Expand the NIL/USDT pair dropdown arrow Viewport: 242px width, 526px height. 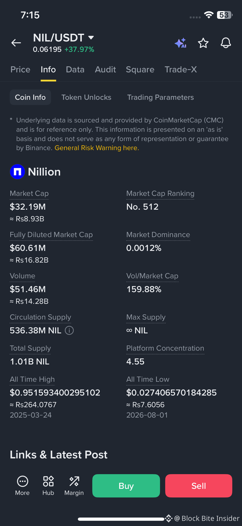[x=91, y=38]
